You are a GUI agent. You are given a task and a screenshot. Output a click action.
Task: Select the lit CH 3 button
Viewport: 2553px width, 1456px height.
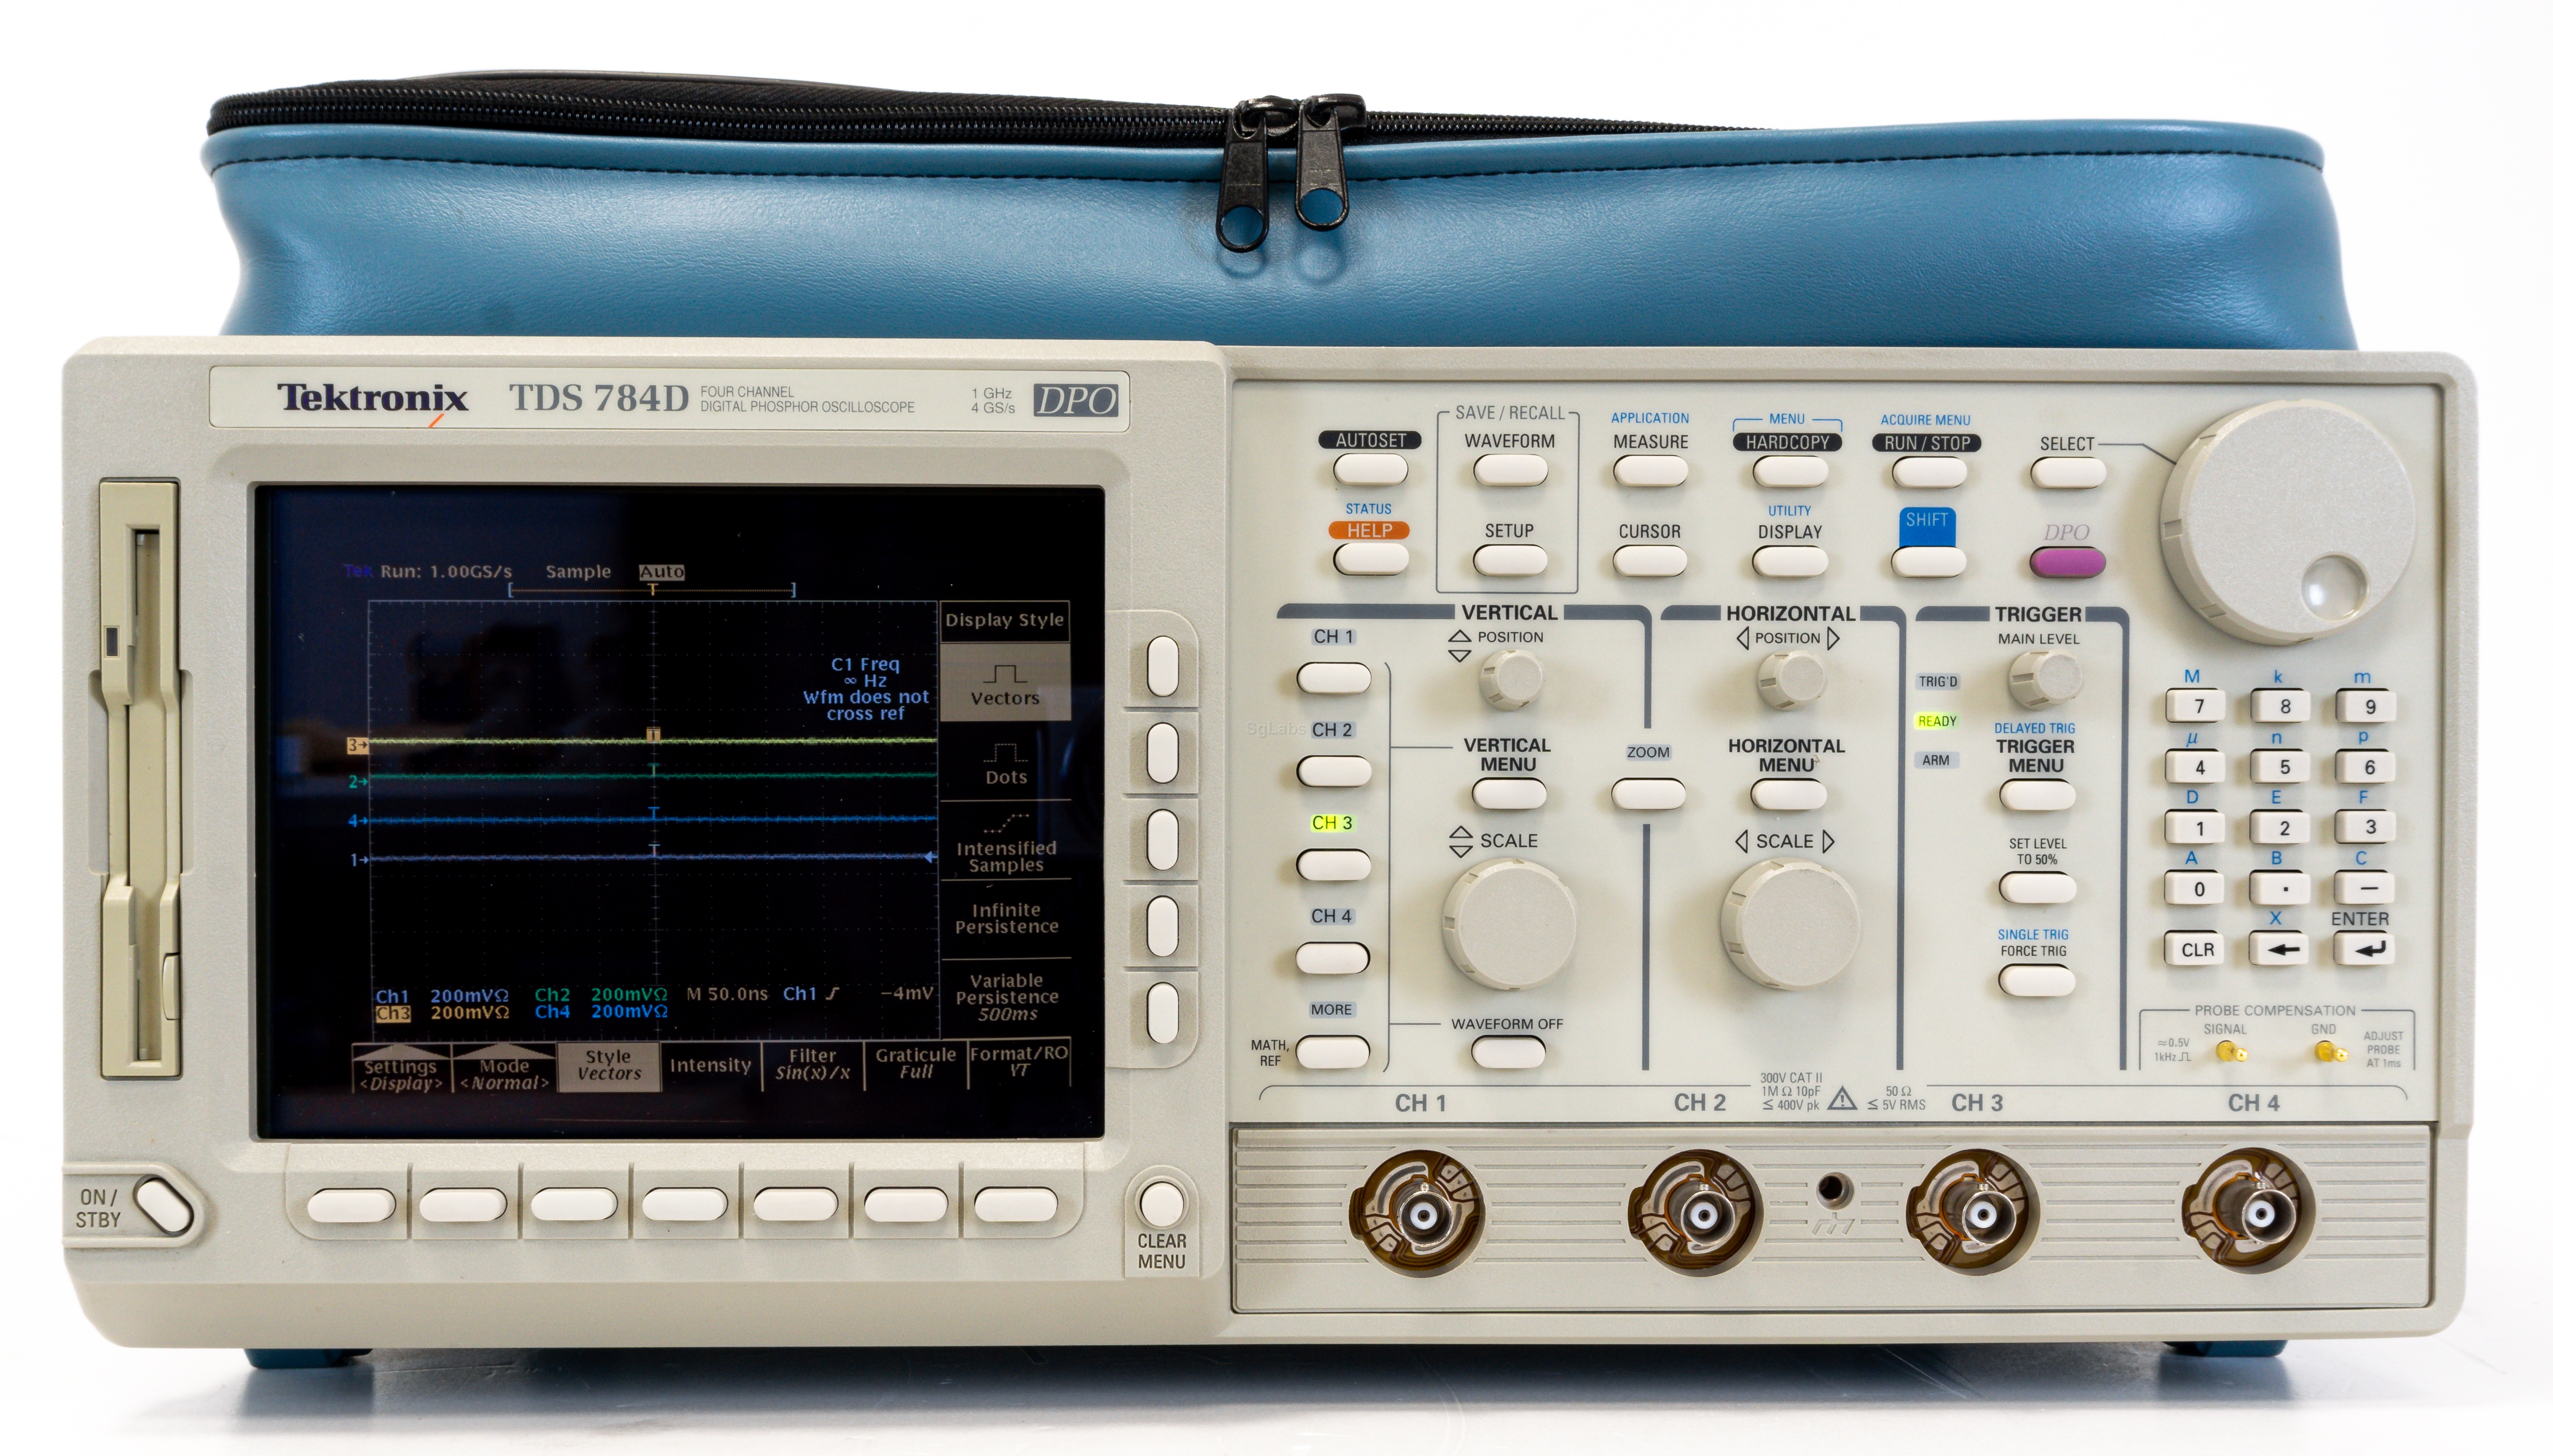[x=1332, y=865]
